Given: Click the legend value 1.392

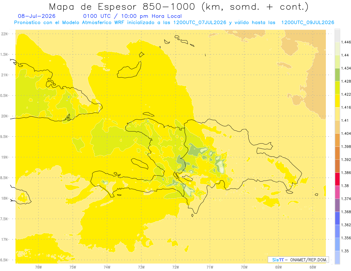Looking at the screenshot, I should coord(346,160).
